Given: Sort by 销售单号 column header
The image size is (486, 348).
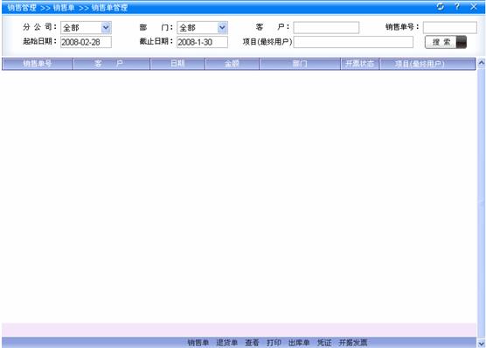Looking at the screenshot, I should [x=38, y=64].
